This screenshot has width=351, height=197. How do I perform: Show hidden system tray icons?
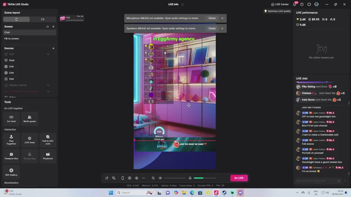(x=297, y=193)
